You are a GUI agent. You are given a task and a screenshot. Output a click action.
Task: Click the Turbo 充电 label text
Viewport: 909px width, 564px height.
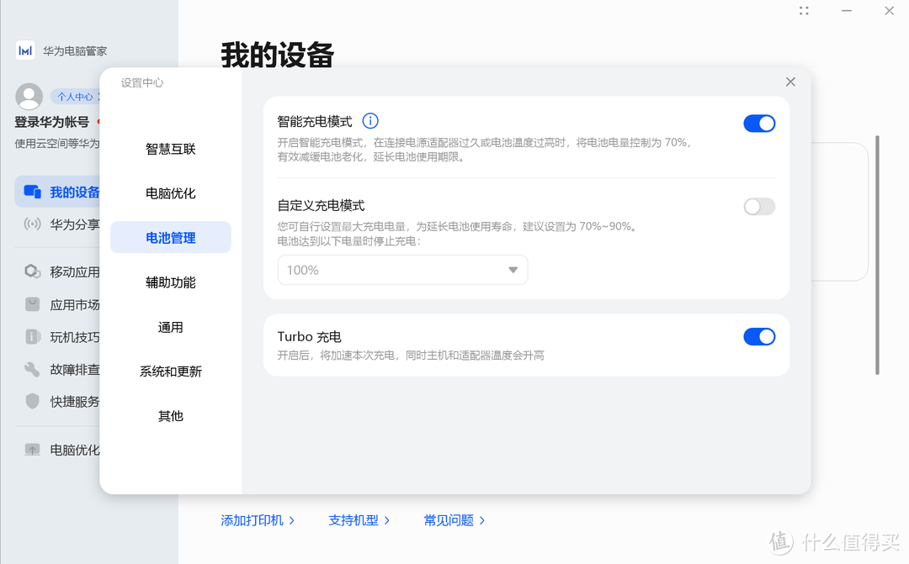[309, 336]
